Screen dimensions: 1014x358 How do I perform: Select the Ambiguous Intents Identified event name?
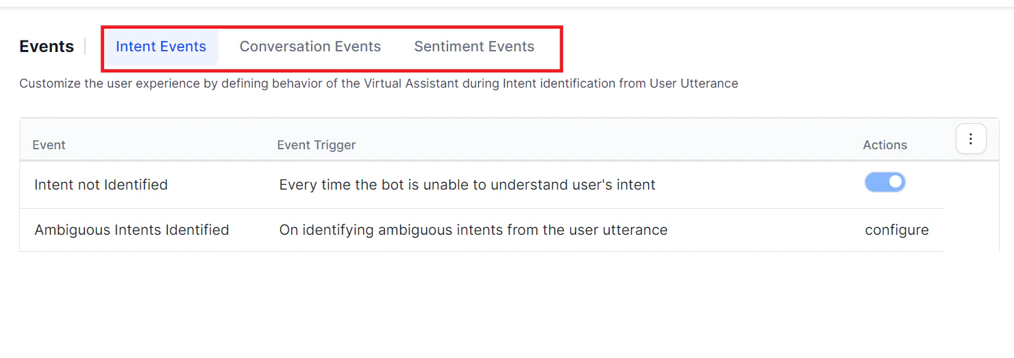132,230
